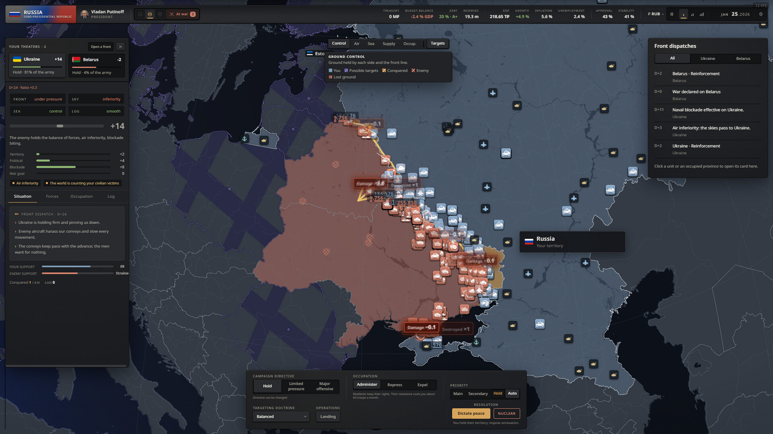Click the plus marker below the Russia tooltip

pyautogui.click(x=585, y=263)
